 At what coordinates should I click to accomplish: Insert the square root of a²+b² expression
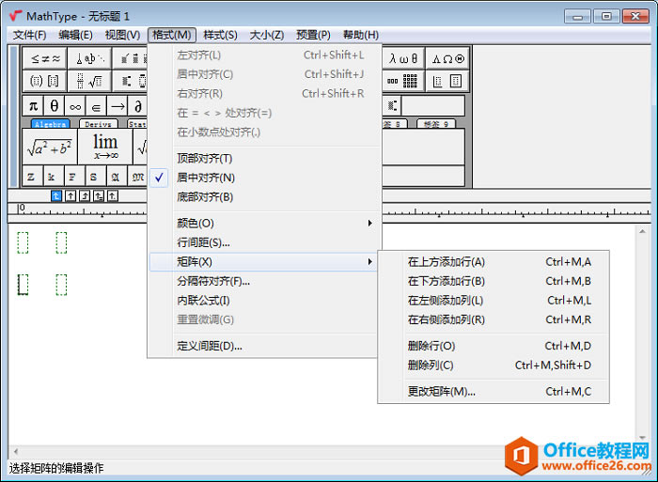pyautogui.click(x=50, y=147)
